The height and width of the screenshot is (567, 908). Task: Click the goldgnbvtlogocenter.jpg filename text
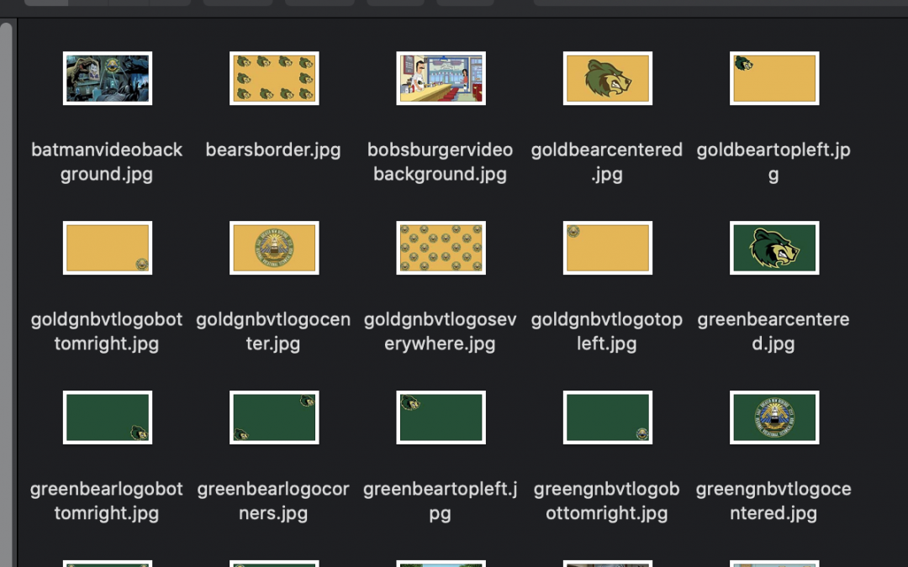tap(273, 331)
